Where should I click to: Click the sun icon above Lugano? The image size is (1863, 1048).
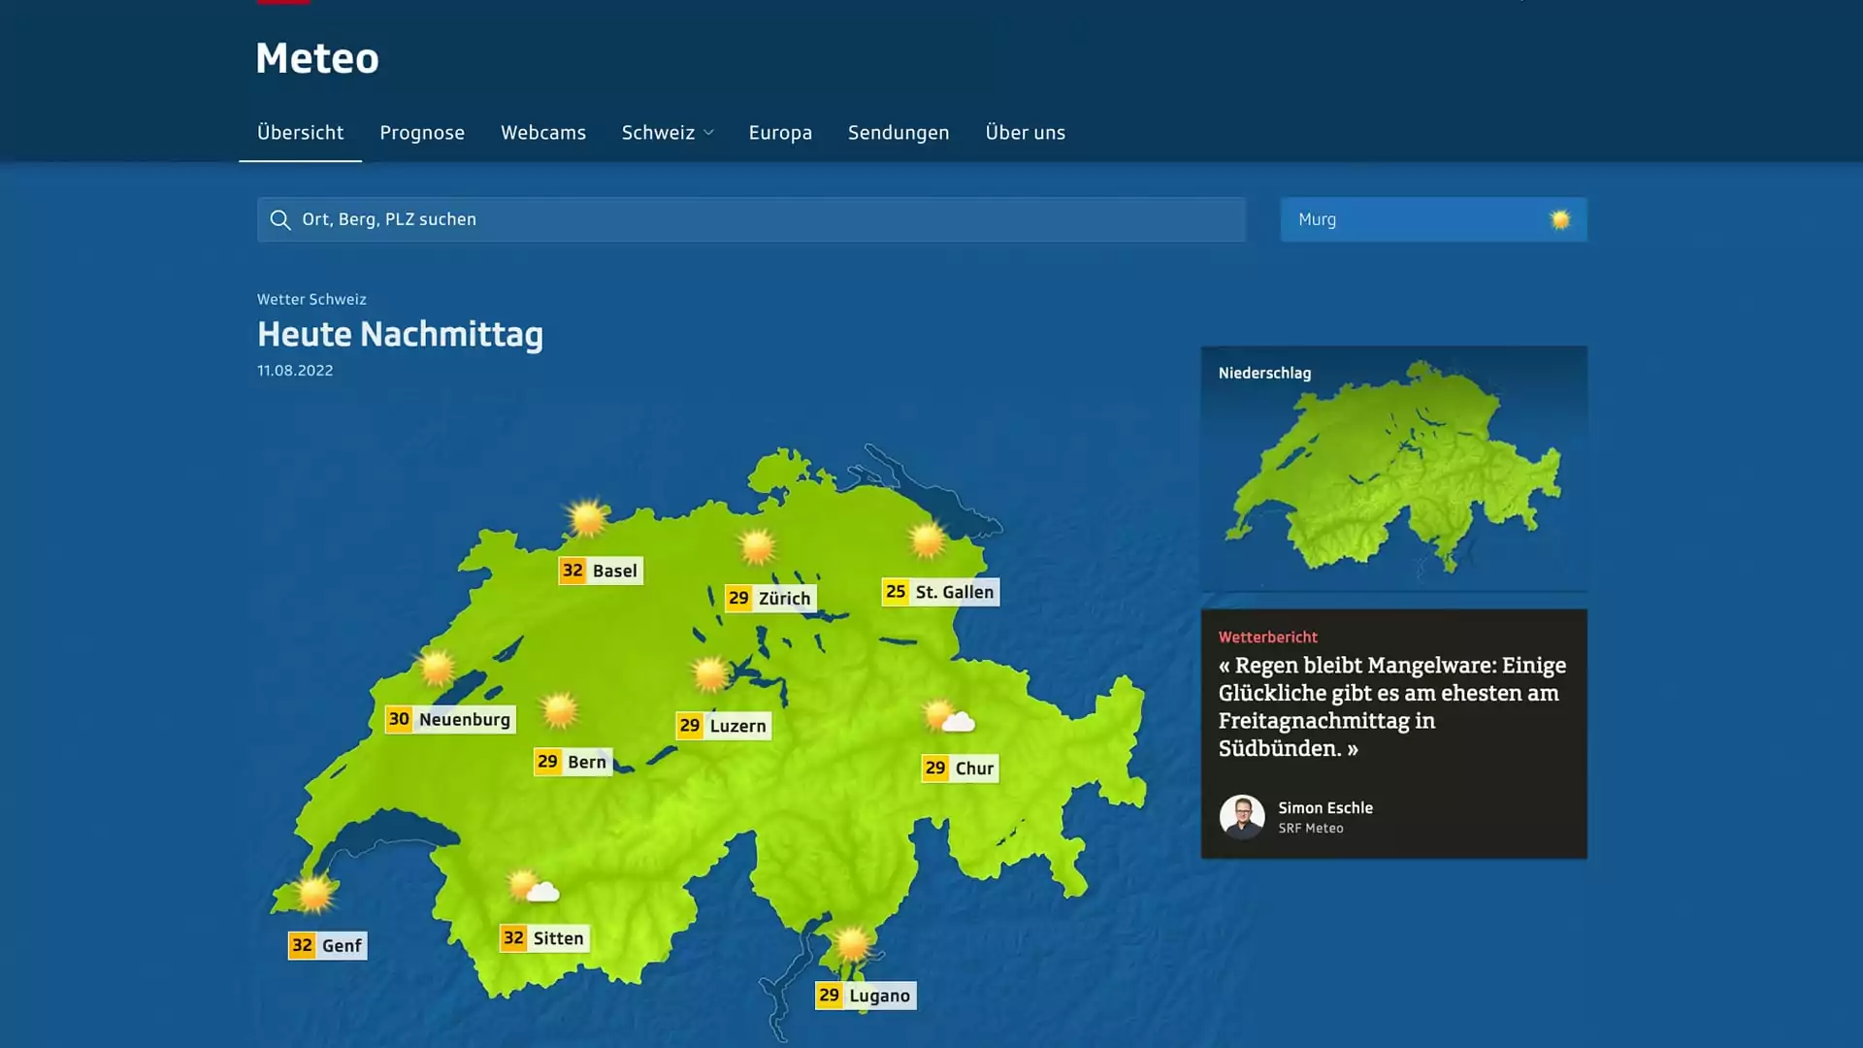[852, 943]
